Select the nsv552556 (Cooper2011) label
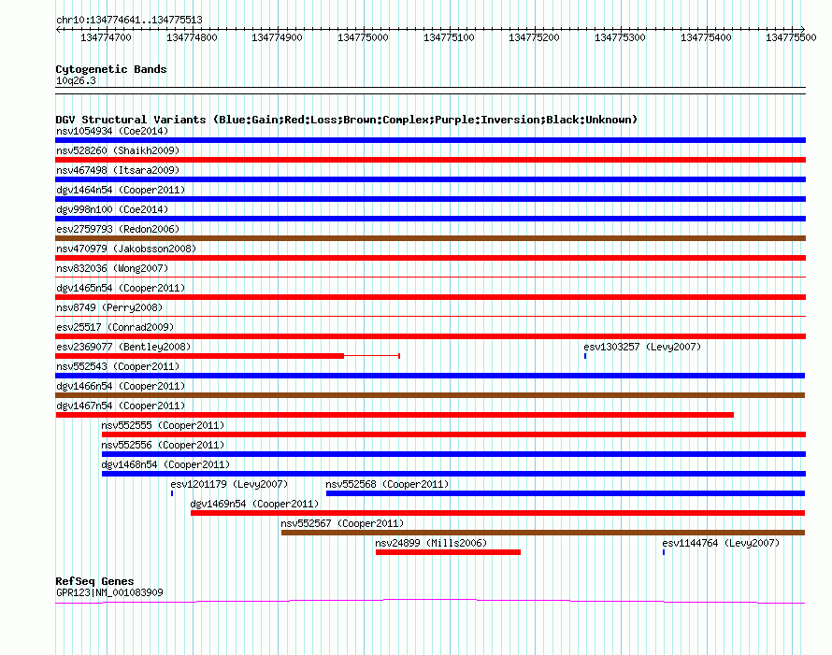Screen dimensions: 832x655 (163, 445)
